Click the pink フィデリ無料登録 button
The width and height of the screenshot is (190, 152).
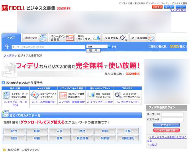[x=166, y=130]
